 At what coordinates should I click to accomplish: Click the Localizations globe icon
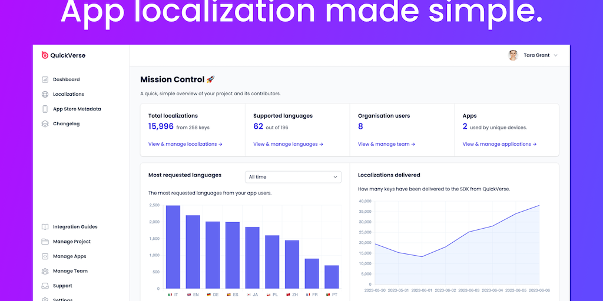pos(45,94)
